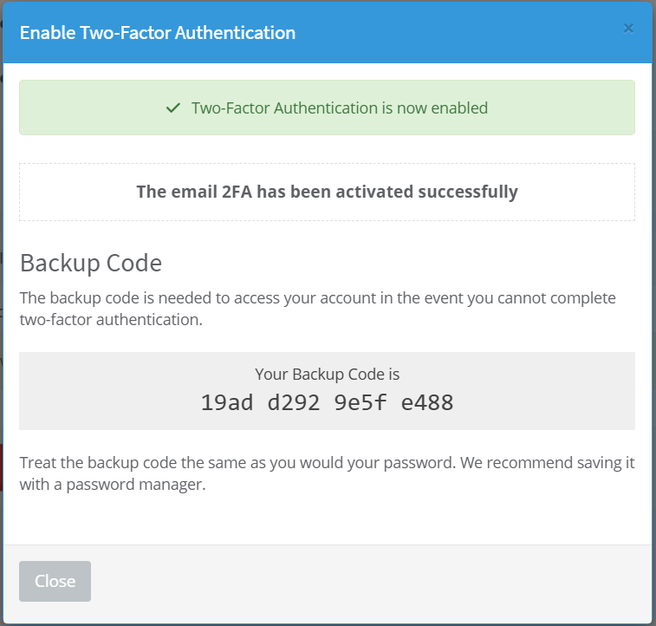Click the 'Your Backup Code is' label
Image resolution: width=656 pixels, height=626 pixels.
pos(328,374)
